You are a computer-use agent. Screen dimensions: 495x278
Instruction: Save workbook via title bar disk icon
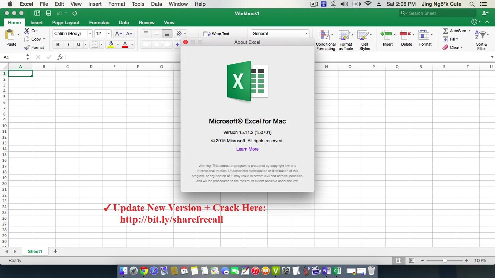coord(49,13)
